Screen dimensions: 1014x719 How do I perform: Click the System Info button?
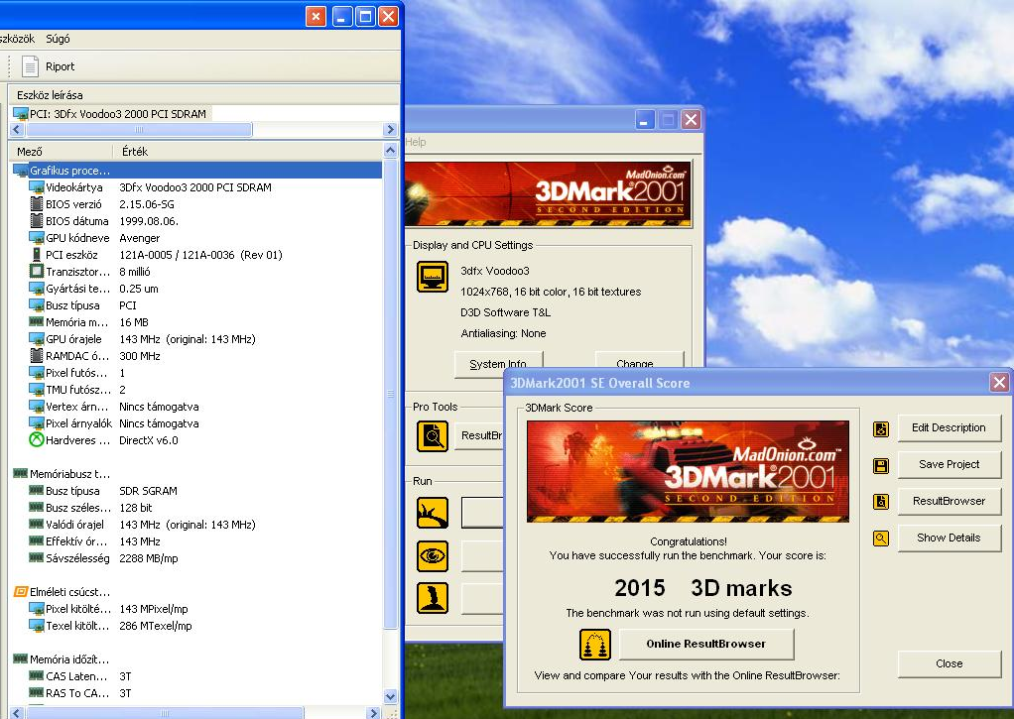point(499,362)
